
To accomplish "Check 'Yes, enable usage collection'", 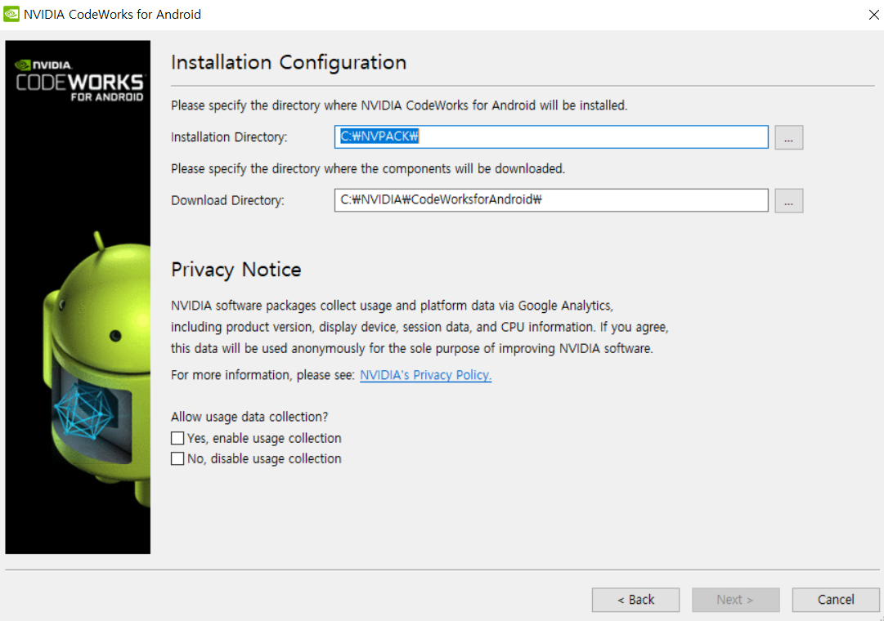I will tap(177, 438).
